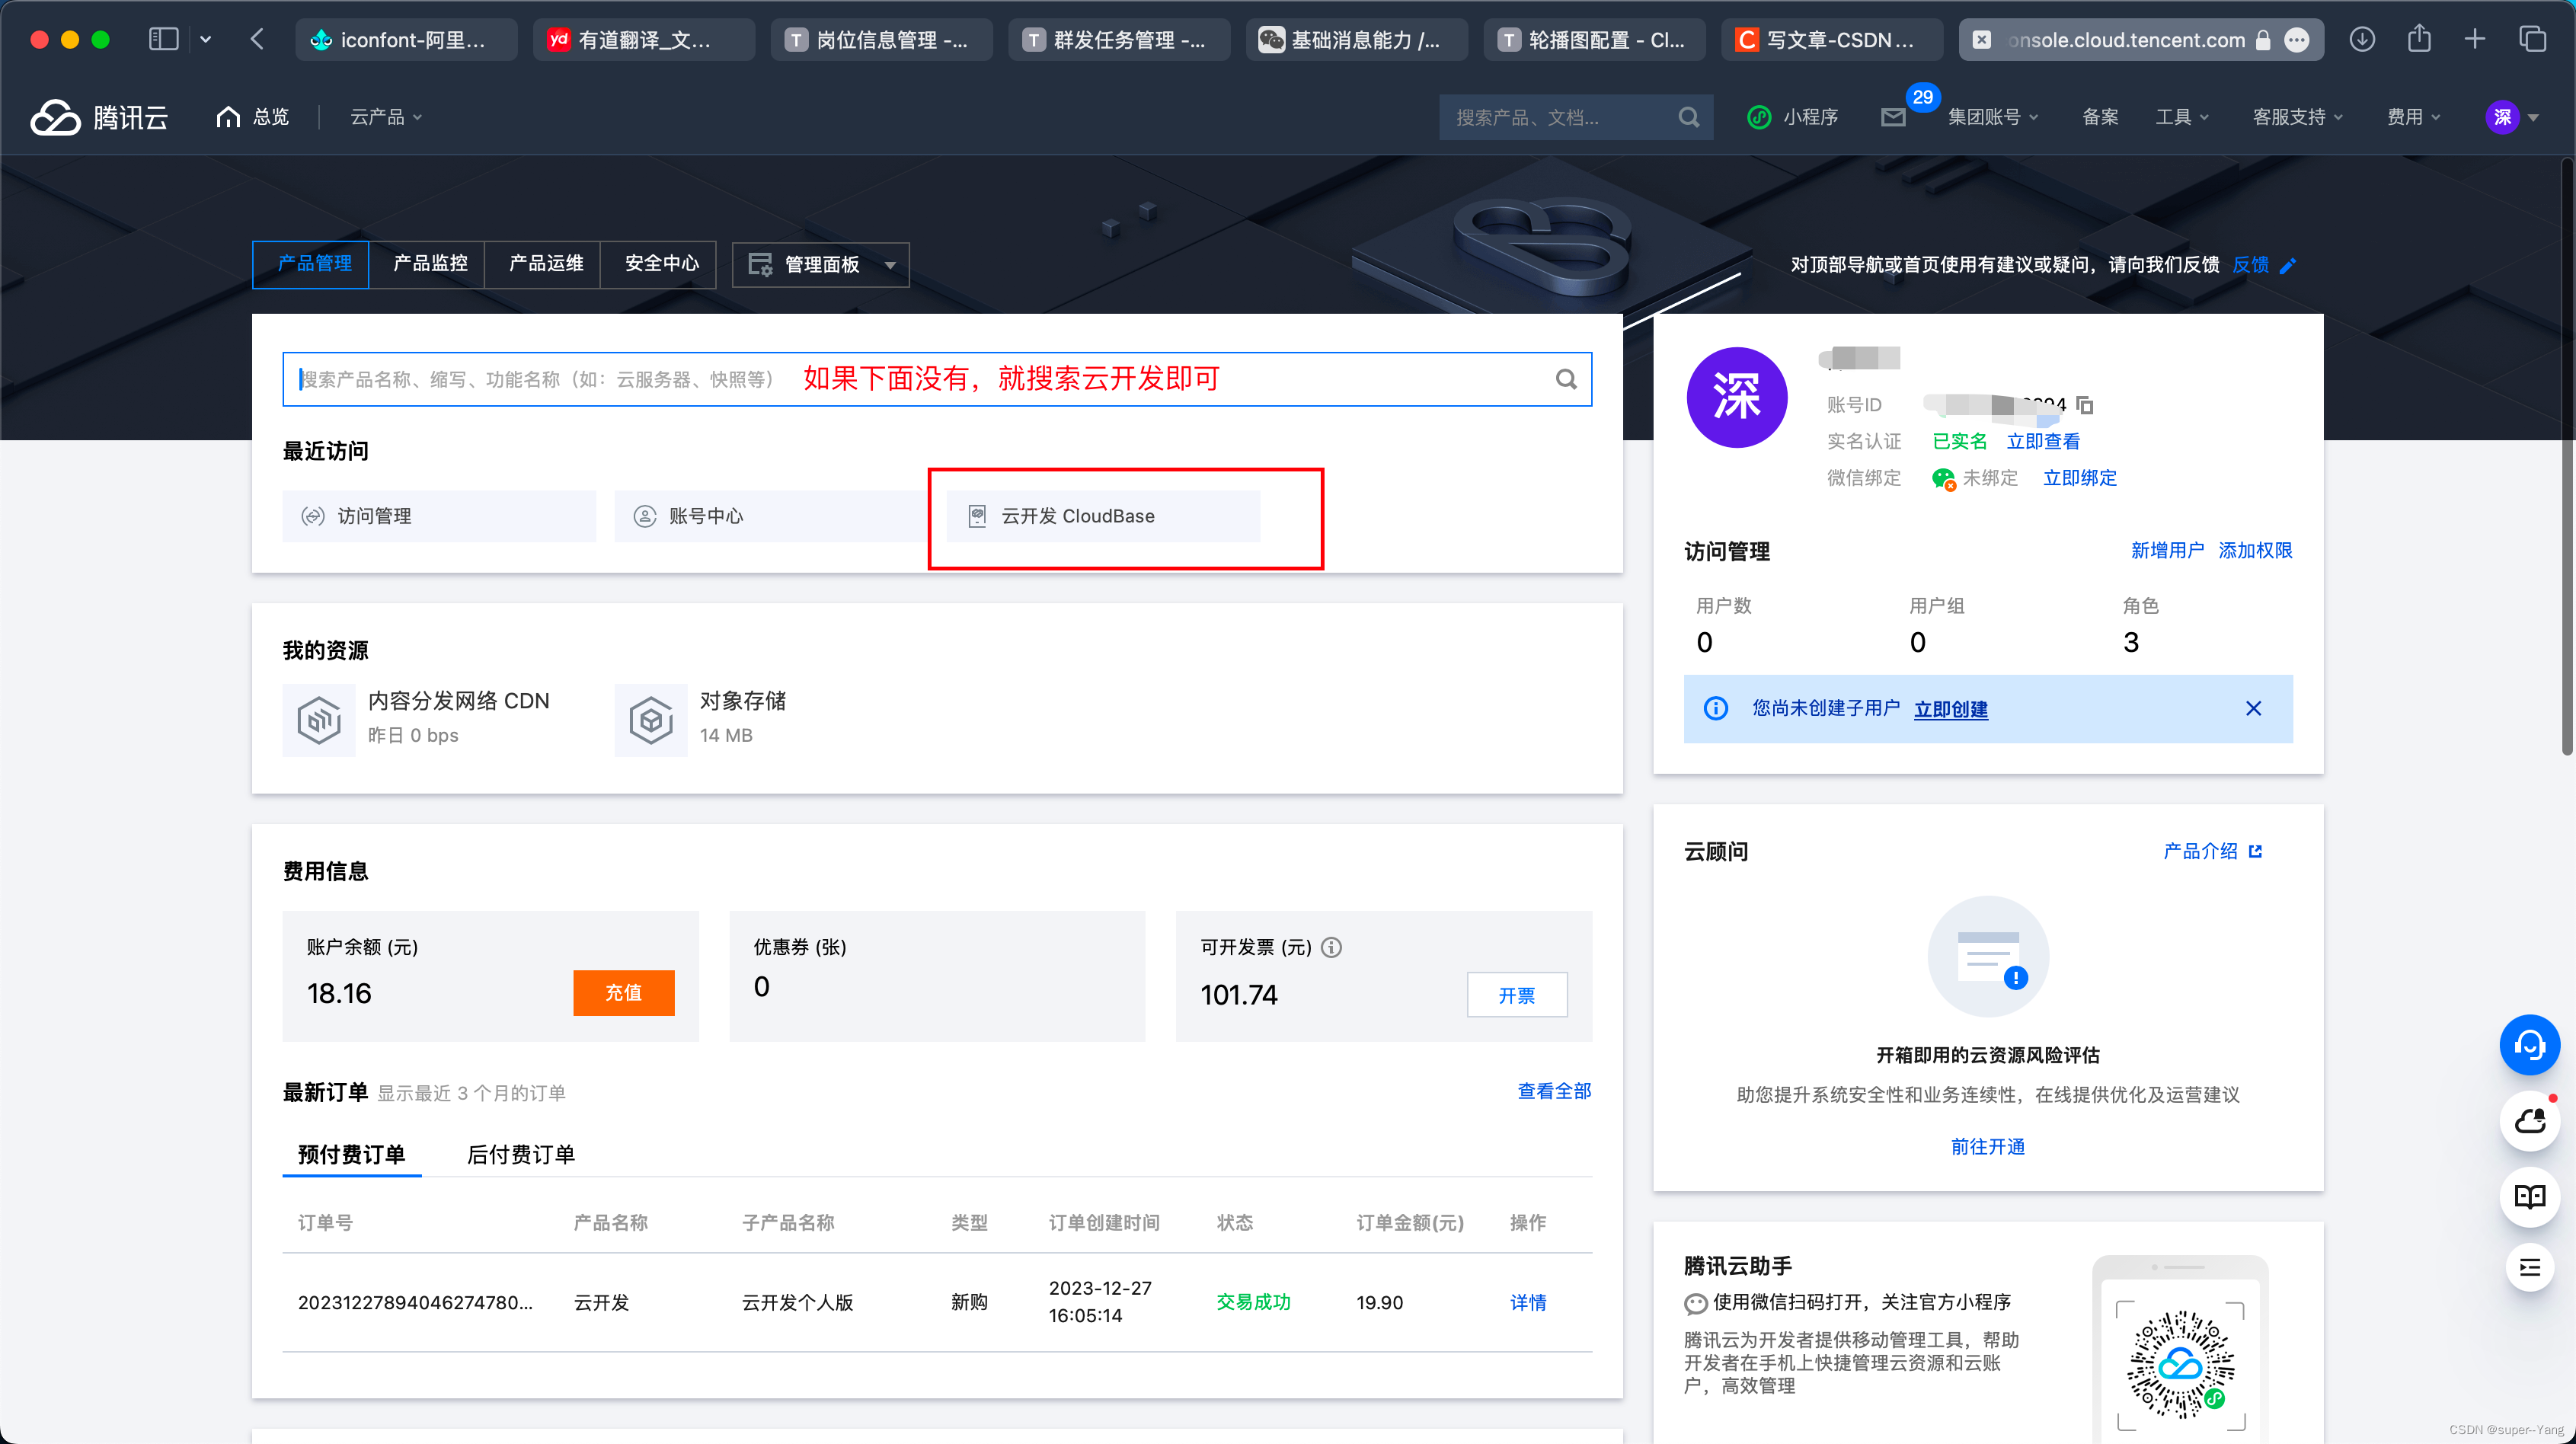The height and width of the screenshot is (1444, 2576).
Task: Click the Safari share icon
Action: click(2418, 39)
